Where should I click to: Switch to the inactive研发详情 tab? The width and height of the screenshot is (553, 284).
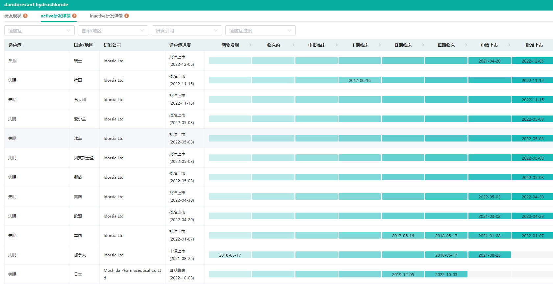[x=106, y=16]
